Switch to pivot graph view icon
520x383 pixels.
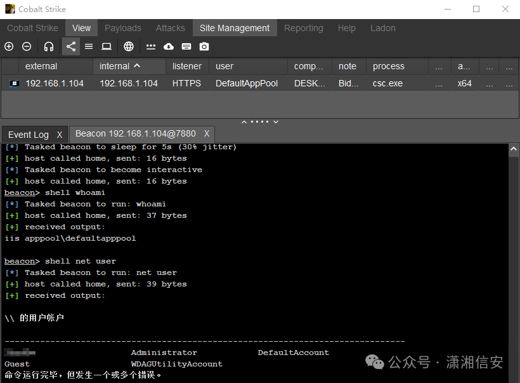(71, 46)
